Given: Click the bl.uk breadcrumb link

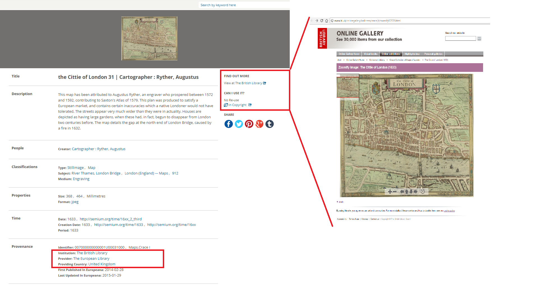Looking at the screenshot, I should 339,60.
